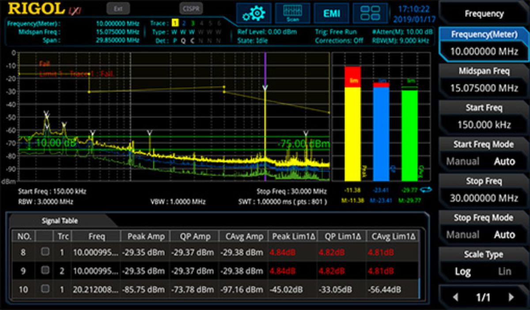Open the settings gears icon

pos(254,13)
